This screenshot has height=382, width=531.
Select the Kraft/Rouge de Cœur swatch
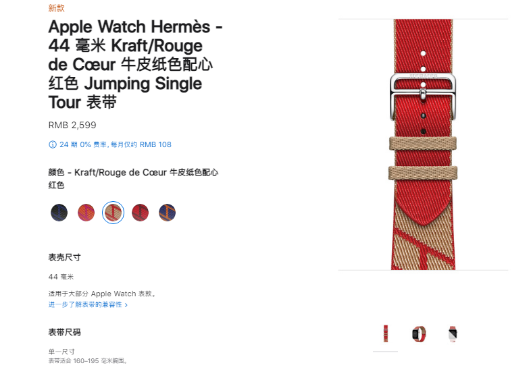click(x=113, y=213)
